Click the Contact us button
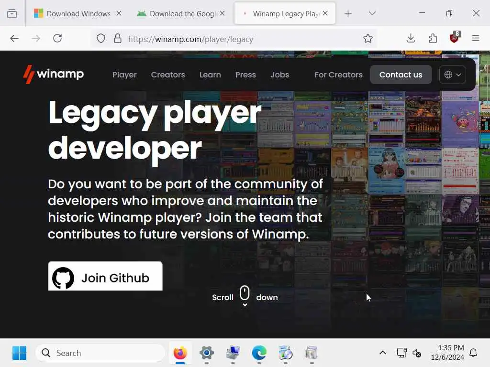The height and width of the screenshot is (367, 490). tap(401, 75)
